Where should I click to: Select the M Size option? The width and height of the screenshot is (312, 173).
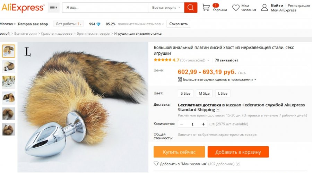tap(204, 94)
